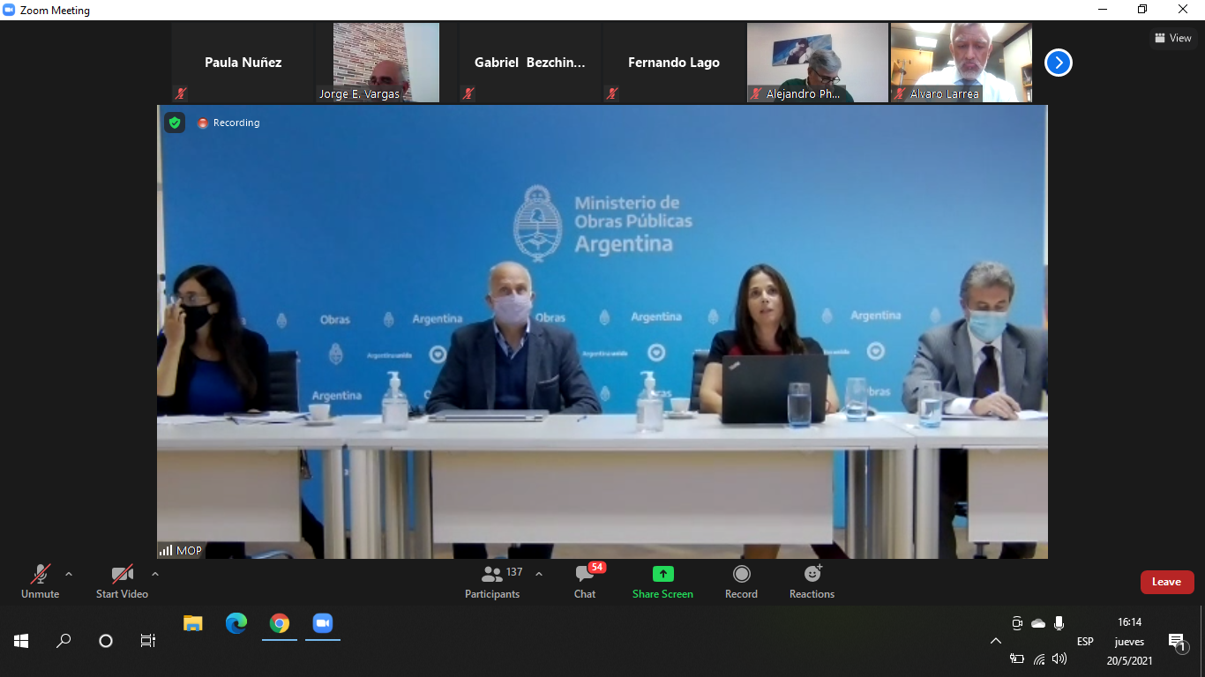Select Paula Nuñez participant tile

pos(243,63)
